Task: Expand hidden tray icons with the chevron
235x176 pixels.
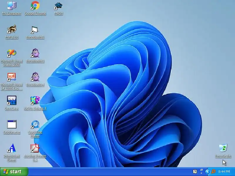Action: point(208,172)
